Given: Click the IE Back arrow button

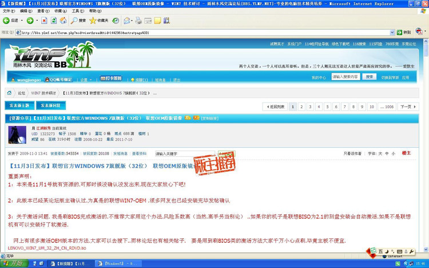Looking at the screenshot, I should (x=6, y=21).
